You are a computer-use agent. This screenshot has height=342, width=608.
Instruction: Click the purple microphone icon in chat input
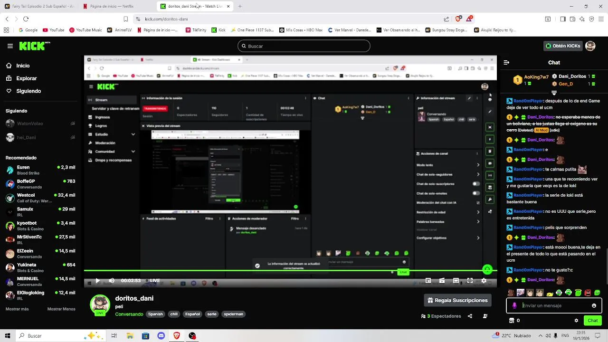(514, 305)
